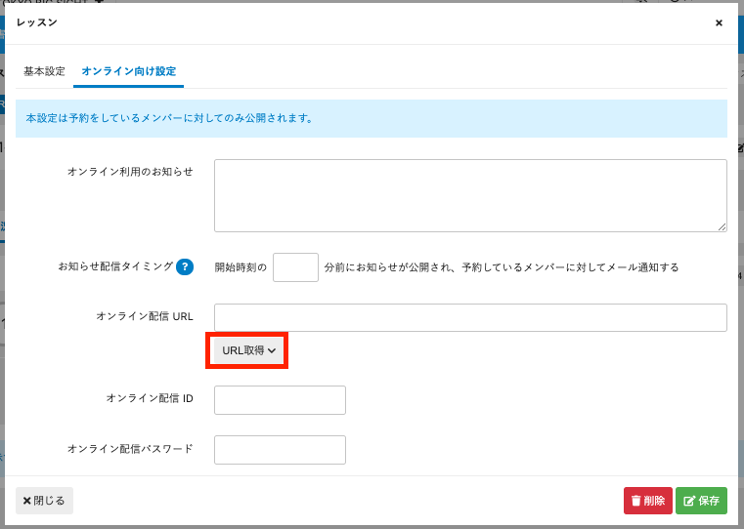Click the オンライン配信 URL input field
This screenshot has width=744, height=529.
click(x=469, y=317)
